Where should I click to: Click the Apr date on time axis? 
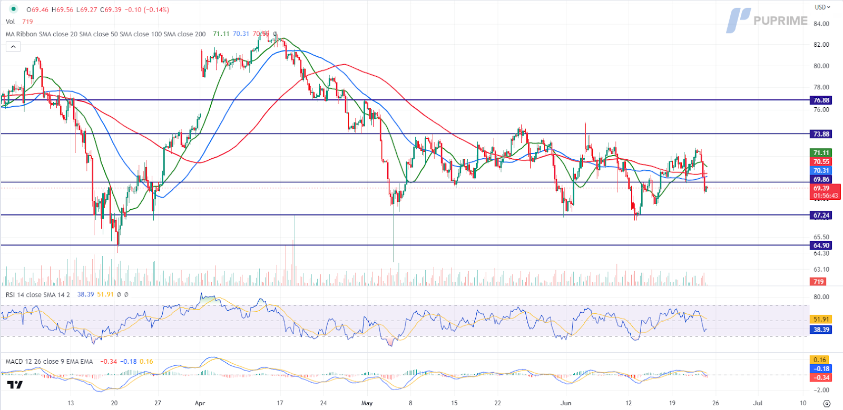pyautogui.click(x=200, y=403)
